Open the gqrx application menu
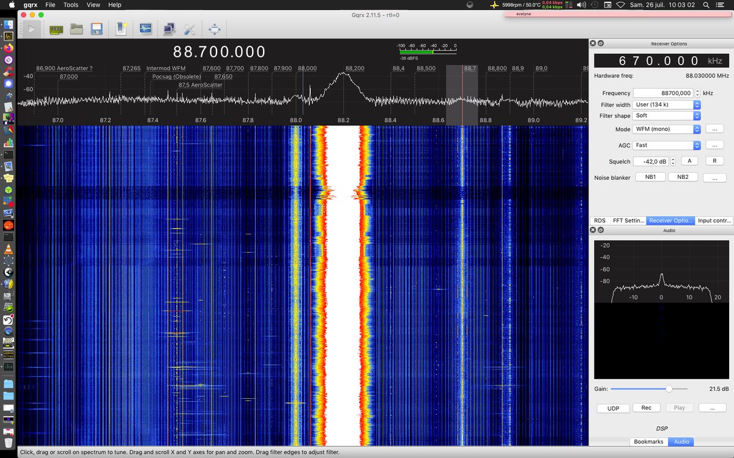734x458 pixels. [x=30, y=4]
